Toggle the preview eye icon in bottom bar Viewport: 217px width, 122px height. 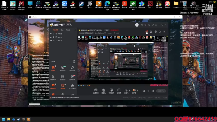click(148, 91)
